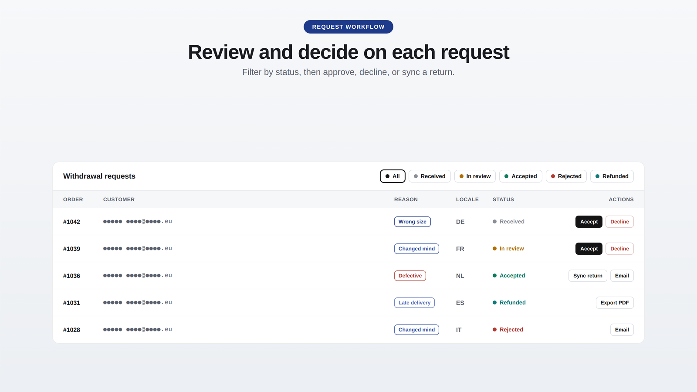The width and height of the screenshot is (697, 392).
Task: Select the All status filter
Action: tap(392, 176)
